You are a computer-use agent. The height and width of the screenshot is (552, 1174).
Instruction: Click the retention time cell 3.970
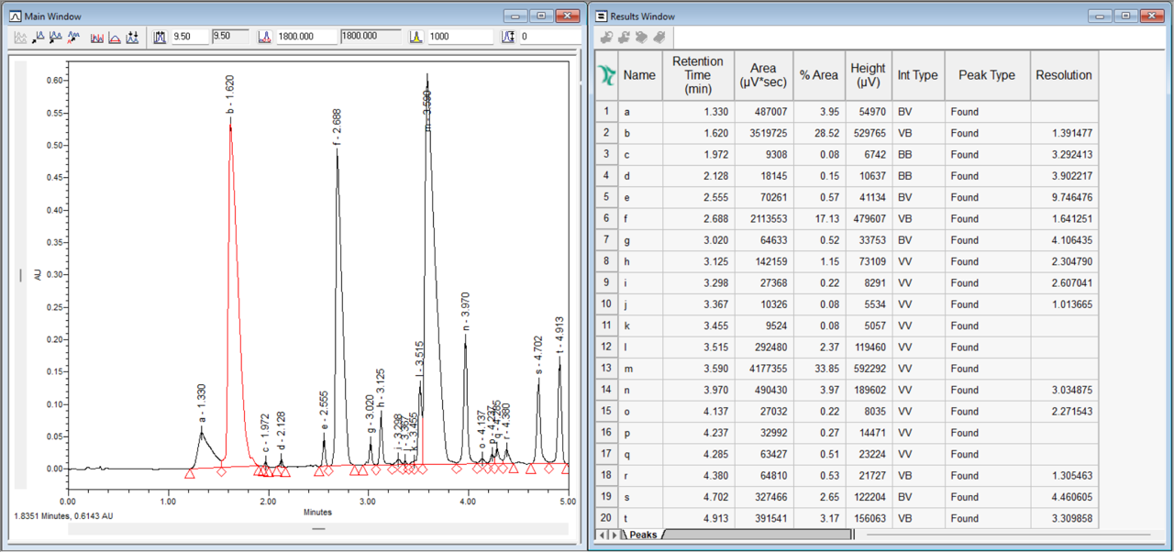(698, 390)
